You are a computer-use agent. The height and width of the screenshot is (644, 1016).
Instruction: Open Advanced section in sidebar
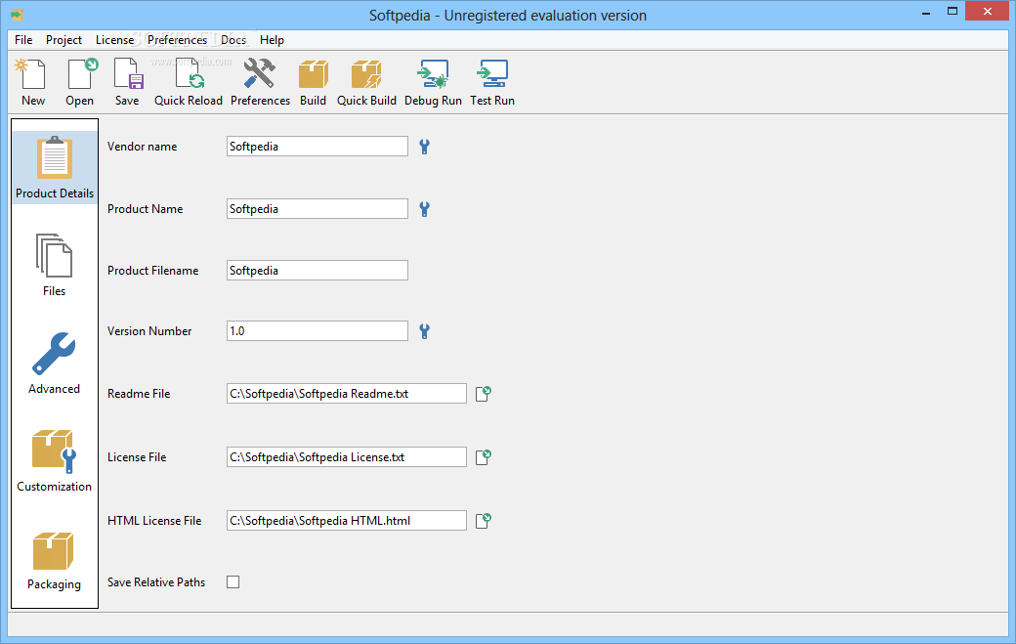(x=55, y=363)
